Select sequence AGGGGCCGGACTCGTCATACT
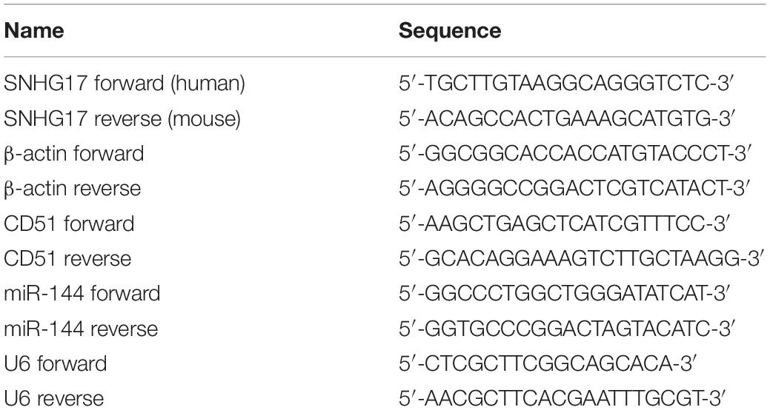Screen dimensions: 770x410 [574, 189]
